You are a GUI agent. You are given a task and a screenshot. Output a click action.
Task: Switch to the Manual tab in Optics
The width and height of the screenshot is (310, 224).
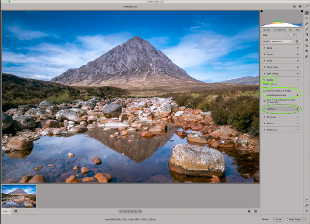click(x=273, y=84)
